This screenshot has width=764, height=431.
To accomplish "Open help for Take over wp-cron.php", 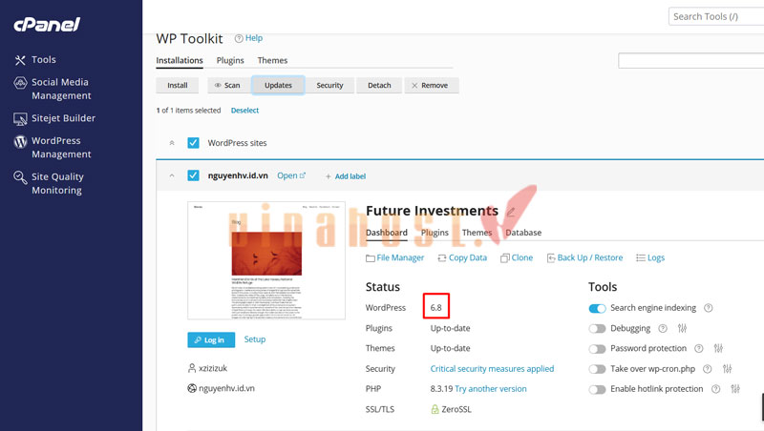I will (708, 369).
